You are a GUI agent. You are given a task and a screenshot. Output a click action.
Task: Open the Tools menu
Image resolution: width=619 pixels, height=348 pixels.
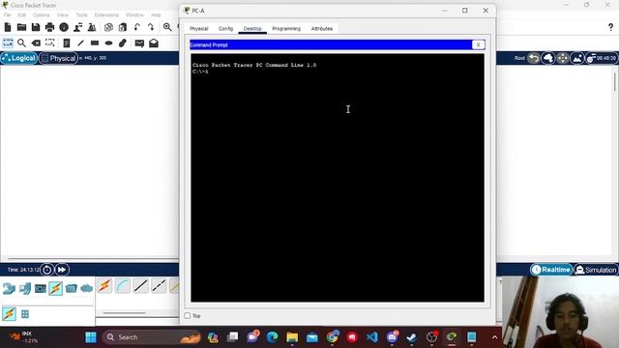[81, 15]
